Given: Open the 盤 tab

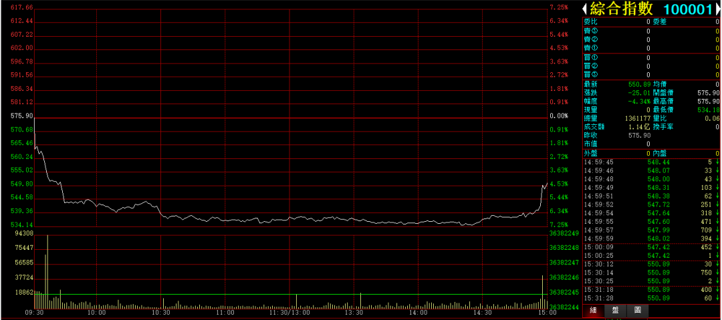Looking at the screenshot, I should click(615, 311).
